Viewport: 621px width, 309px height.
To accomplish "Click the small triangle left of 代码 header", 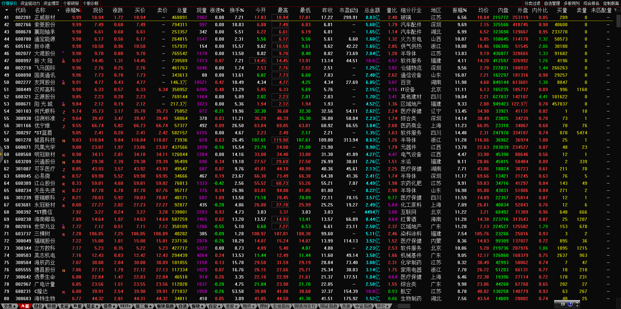I will coord(7,10).
